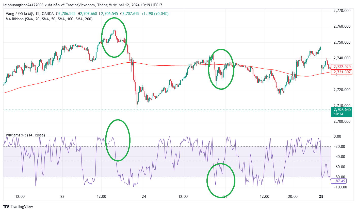Click the TradingView logo at the bottom
This screenshot has height=212, width=357.
tap(18, 207)
